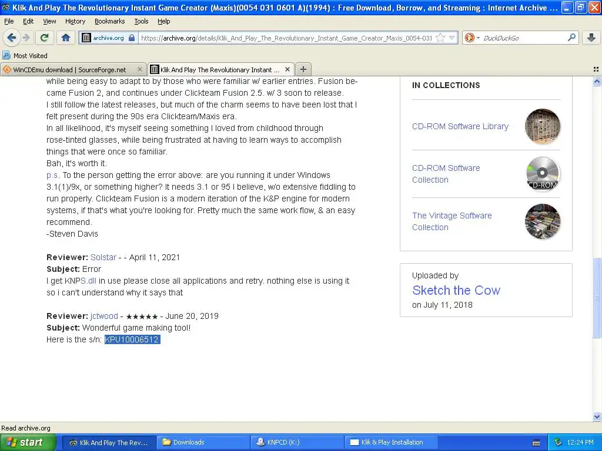Click the forward navigation arrow
Viewport: 602px width, 451px height.
point(26,38)
